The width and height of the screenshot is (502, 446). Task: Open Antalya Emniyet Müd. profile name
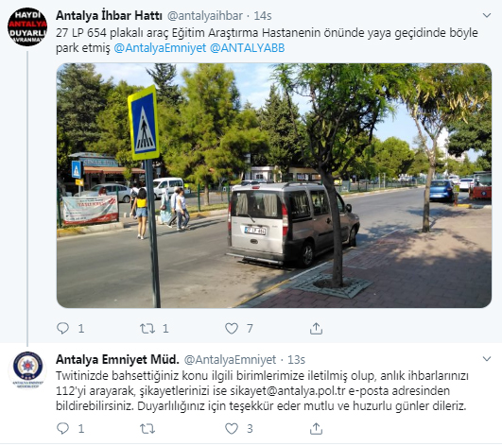(x=117, y=359)
